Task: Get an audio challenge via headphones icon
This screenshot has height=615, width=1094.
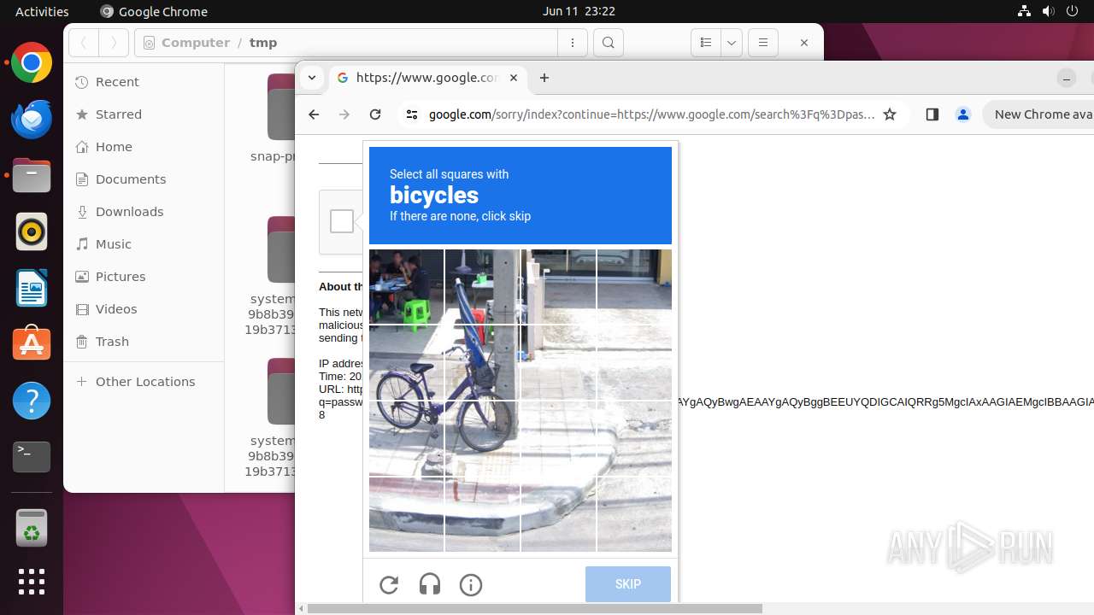Action: point(430,584)
